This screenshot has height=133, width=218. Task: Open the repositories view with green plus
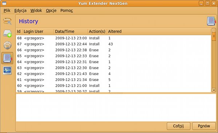click(x=7, y=34)
